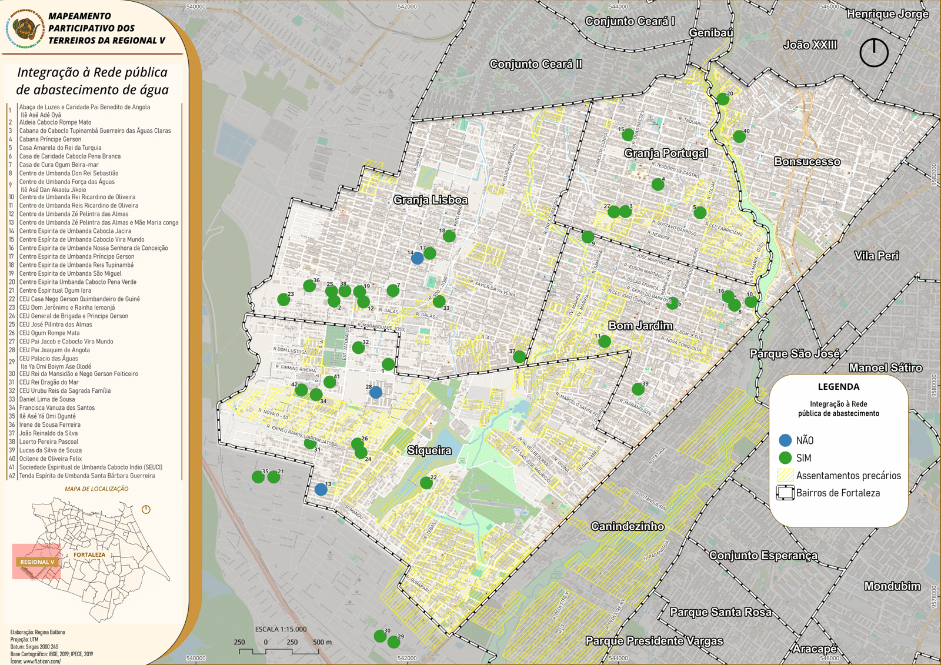The image size is (941, 665).
Task: Click the Granja Lisboa neighborhood label
Action: (x=431, y=200)
